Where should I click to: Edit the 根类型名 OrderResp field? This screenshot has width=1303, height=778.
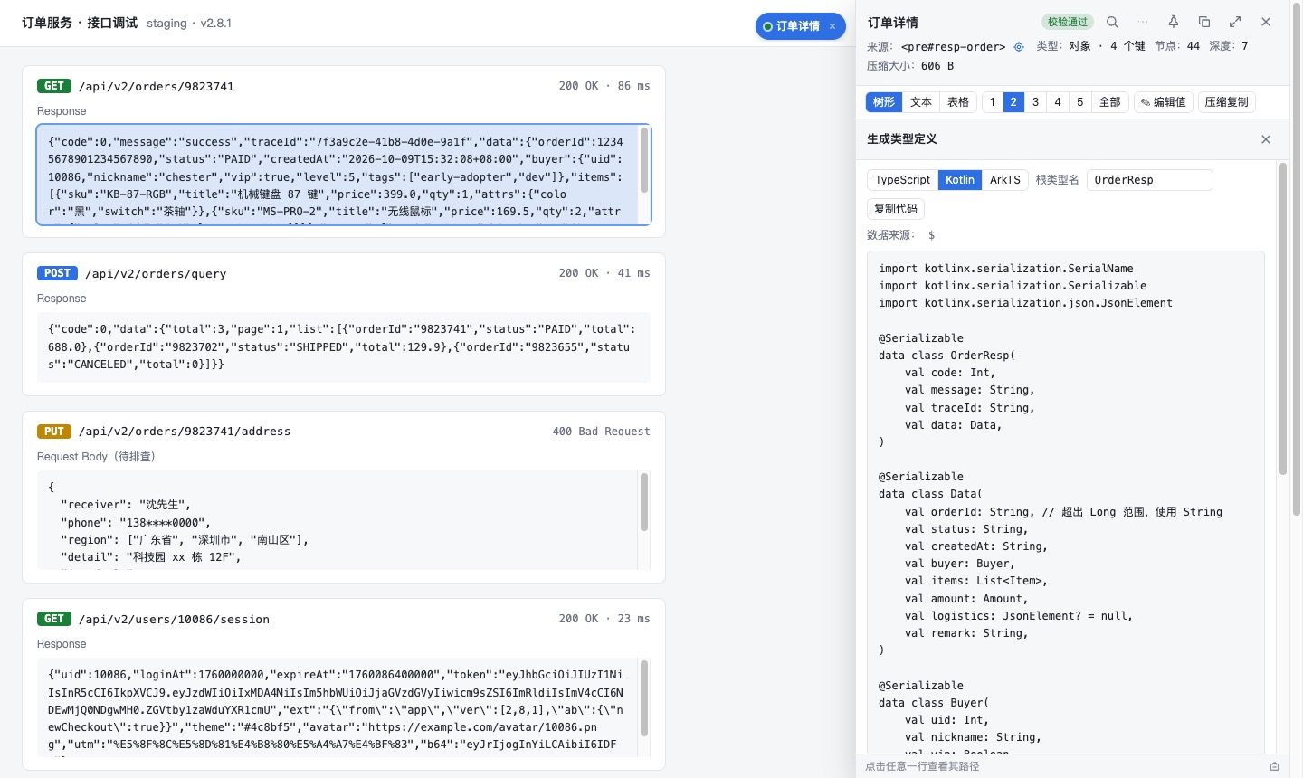[1150, 180]
